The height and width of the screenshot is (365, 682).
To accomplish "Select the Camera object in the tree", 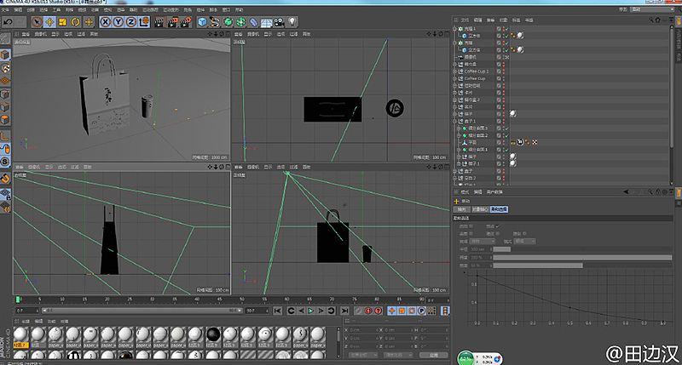I will click(471, 57).
